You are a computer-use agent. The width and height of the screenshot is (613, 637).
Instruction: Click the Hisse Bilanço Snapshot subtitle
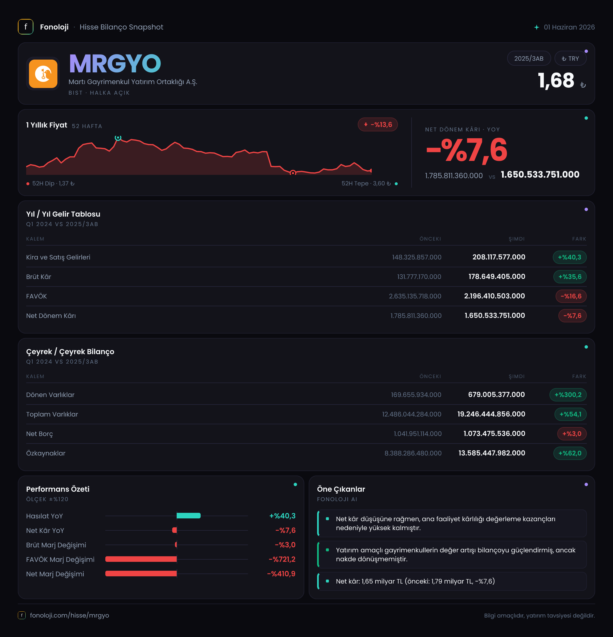click(x=121, y=27)
